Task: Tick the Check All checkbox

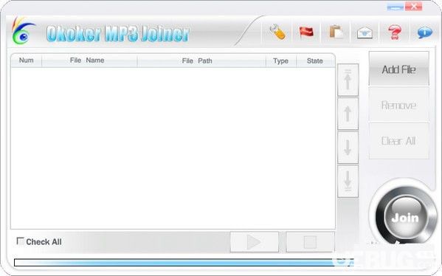Action: [x=21, y=241]
